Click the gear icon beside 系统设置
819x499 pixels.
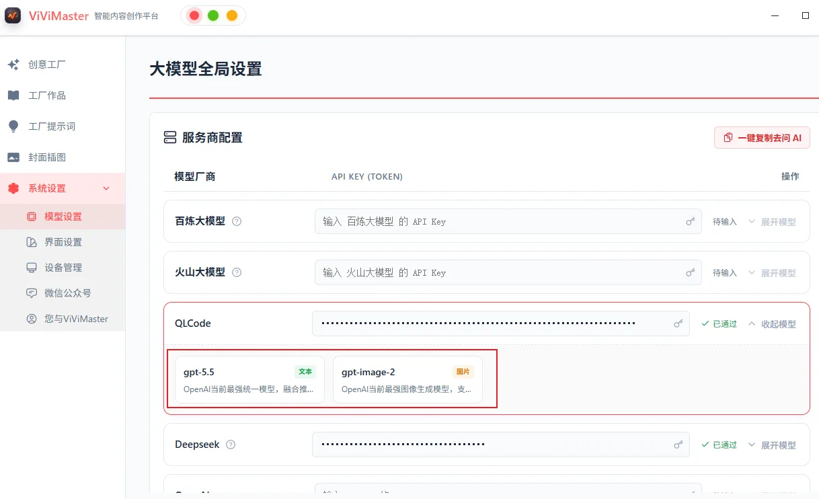[x=13, y=188]
